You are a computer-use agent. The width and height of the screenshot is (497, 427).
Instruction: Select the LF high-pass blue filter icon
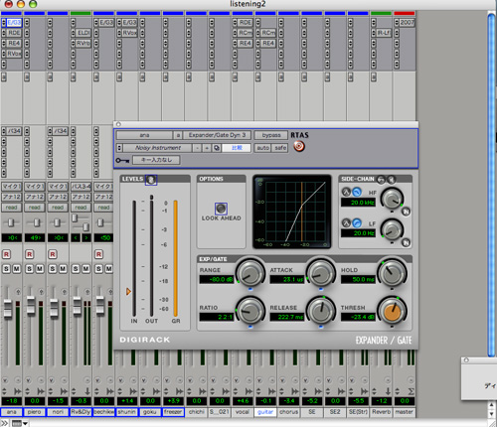(357, 222)
